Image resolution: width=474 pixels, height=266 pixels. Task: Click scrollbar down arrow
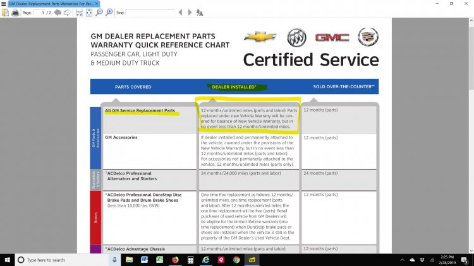[x=471, y=251]
